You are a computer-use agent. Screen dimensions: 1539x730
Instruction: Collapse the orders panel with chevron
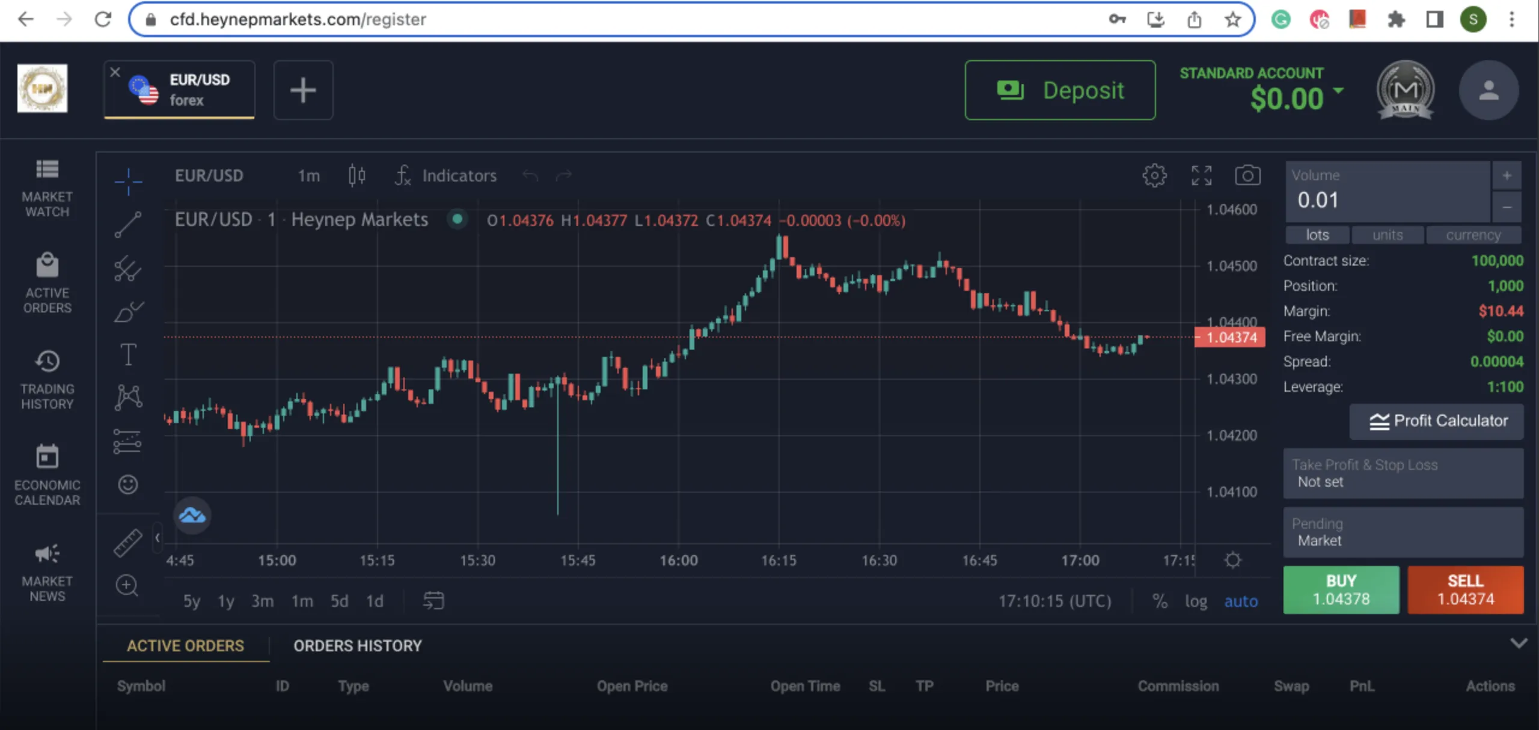(1519, 643)
